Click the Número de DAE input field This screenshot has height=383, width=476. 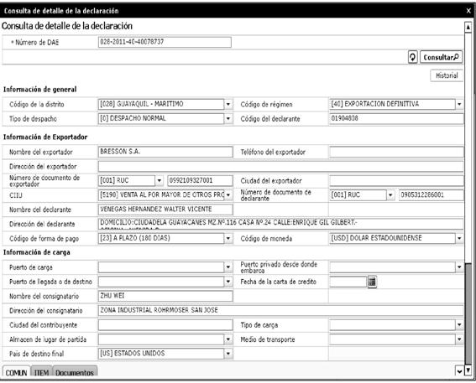point(165,42)
